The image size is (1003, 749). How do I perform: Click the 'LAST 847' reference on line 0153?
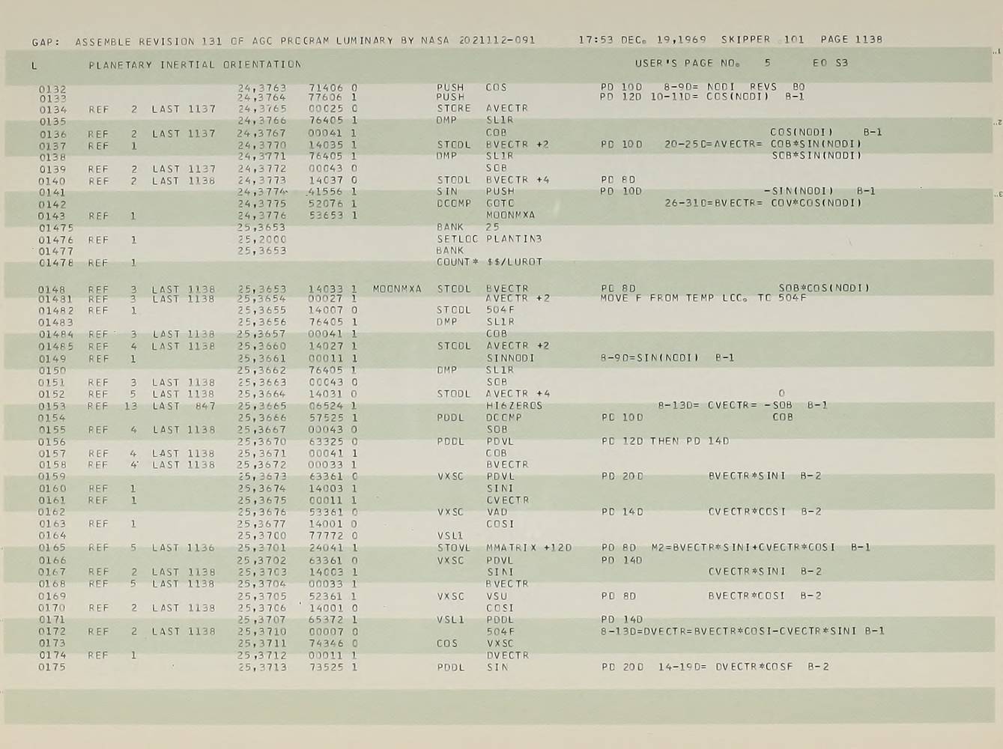184,406
